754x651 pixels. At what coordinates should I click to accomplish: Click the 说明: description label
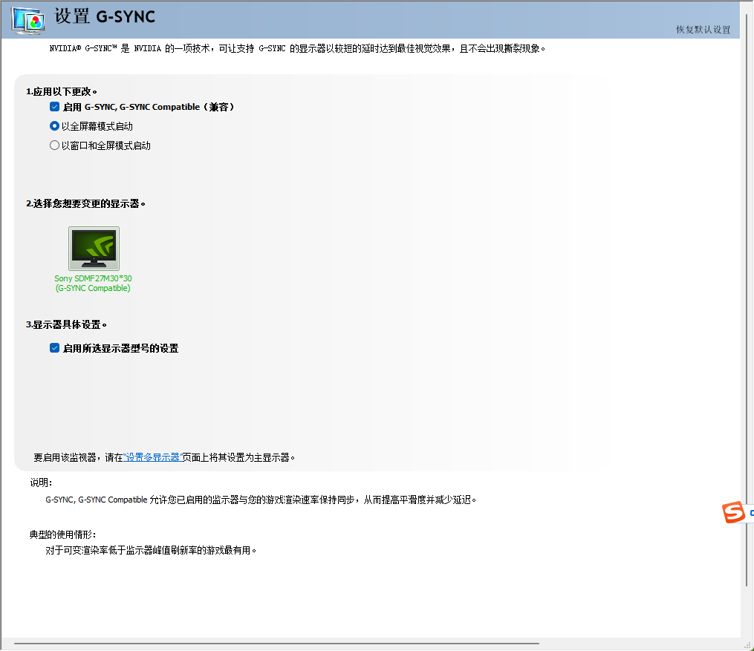(41, 482)
